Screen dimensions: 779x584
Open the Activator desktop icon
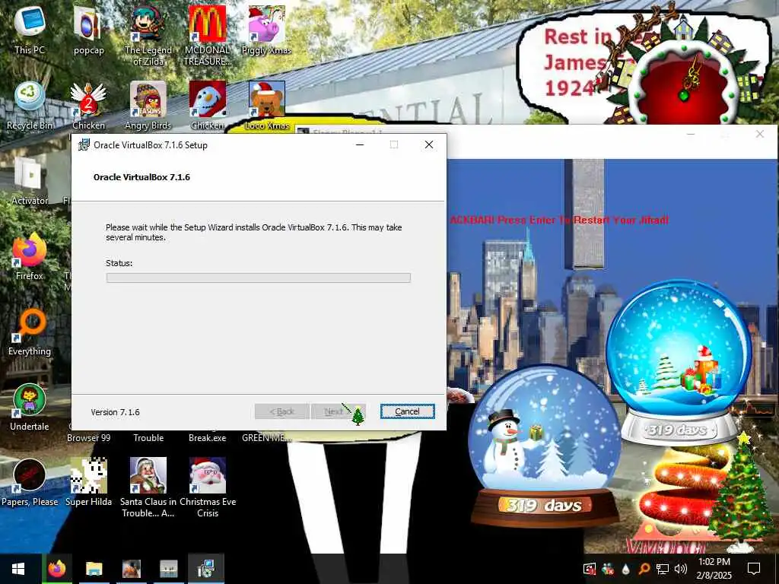tap(30, 181)
